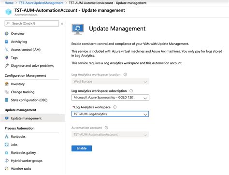229x175 pixels.
Task: Click the Runbooks gallery icon
Action: click(x=7, y=153)
